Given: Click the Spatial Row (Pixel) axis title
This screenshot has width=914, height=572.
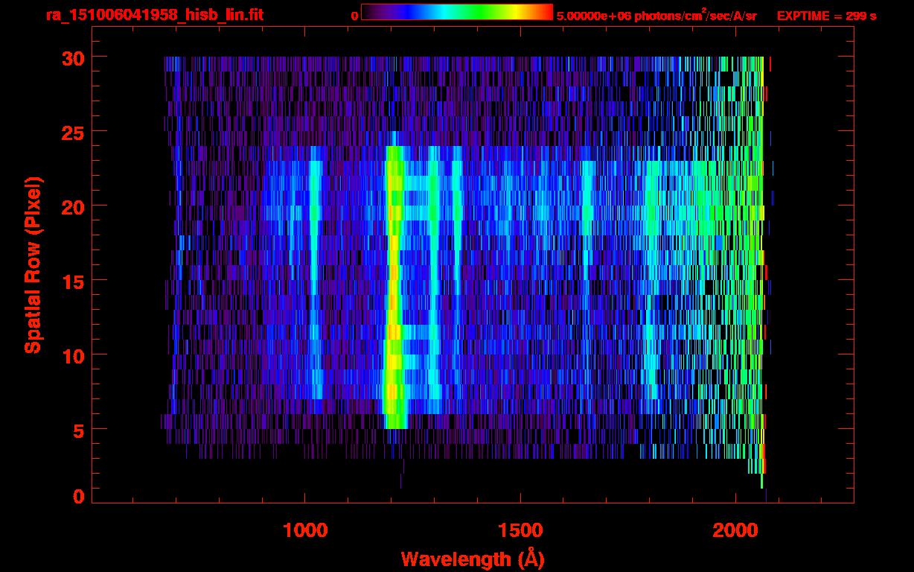Looking at the screenshot, I should click(x=33, y=264).
